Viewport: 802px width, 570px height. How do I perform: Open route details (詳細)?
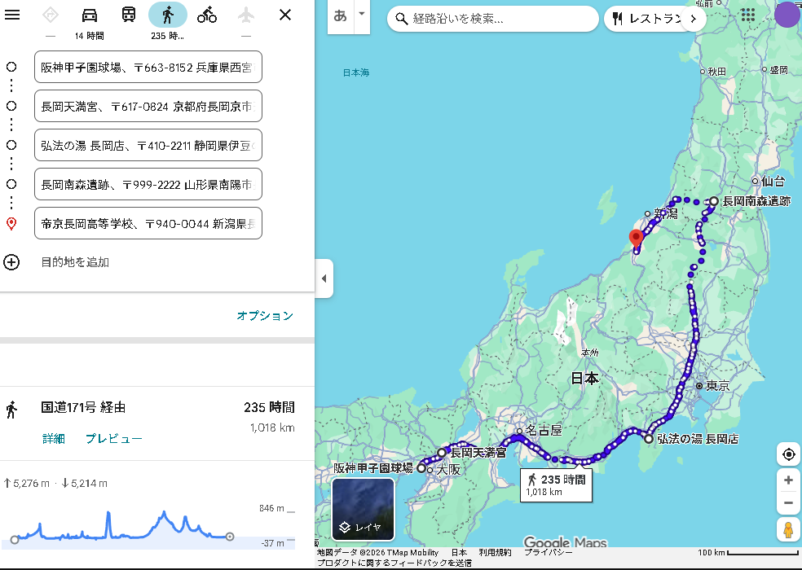tap(54, 439)
